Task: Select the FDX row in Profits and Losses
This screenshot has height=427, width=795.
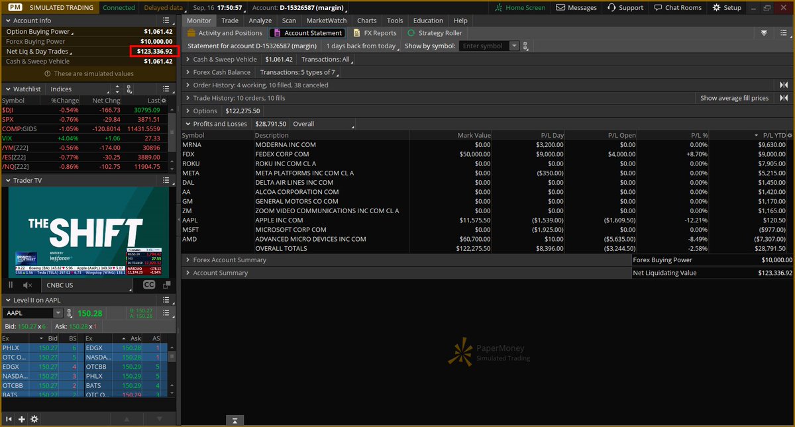Action: (487, 154)
